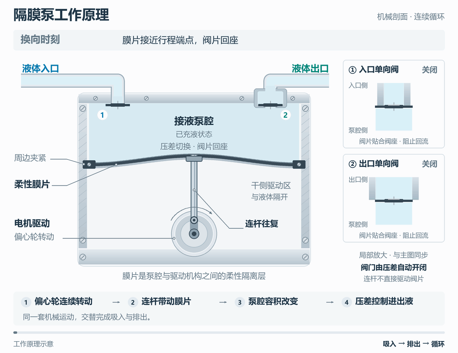This screenshot has width=458, height=353.
Task: Click 关闭 status in 出口单向阀 panel
Action: [x=429, y=164]
